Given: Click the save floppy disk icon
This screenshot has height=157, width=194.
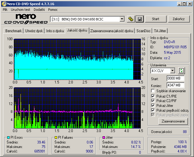Looking at the screenshot, I should (x=140, y=19).
